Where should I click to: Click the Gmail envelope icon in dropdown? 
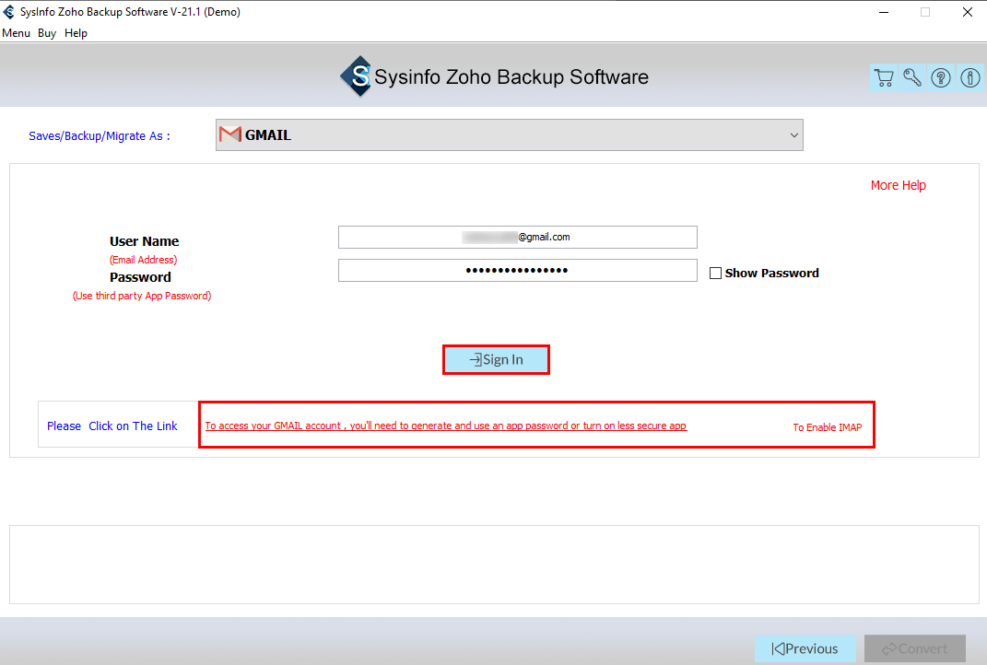click(x=230, y=134)
